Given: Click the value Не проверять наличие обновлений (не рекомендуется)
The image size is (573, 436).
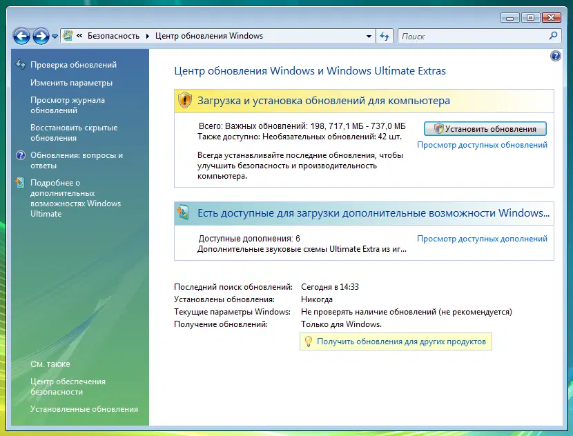Looking at the screenshot, I should click(407, 312).
